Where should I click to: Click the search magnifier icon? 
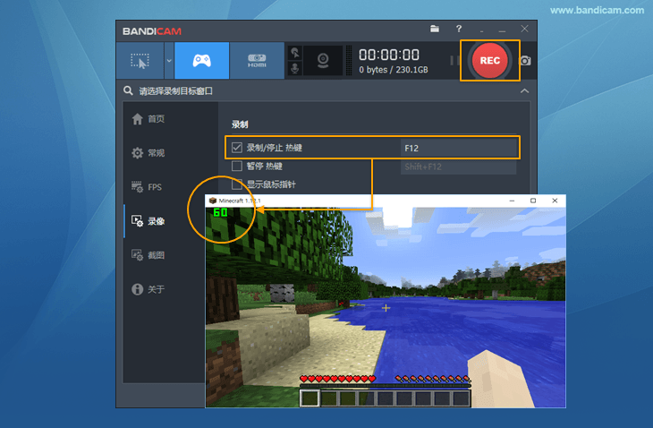pos(128,90)
